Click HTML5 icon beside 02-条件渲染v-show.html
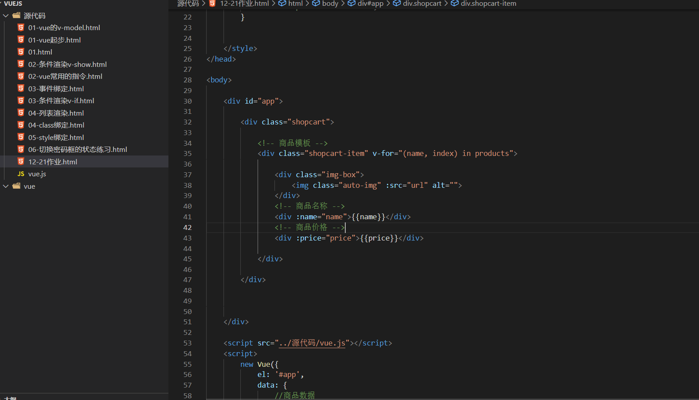 (x=21, y=64)
